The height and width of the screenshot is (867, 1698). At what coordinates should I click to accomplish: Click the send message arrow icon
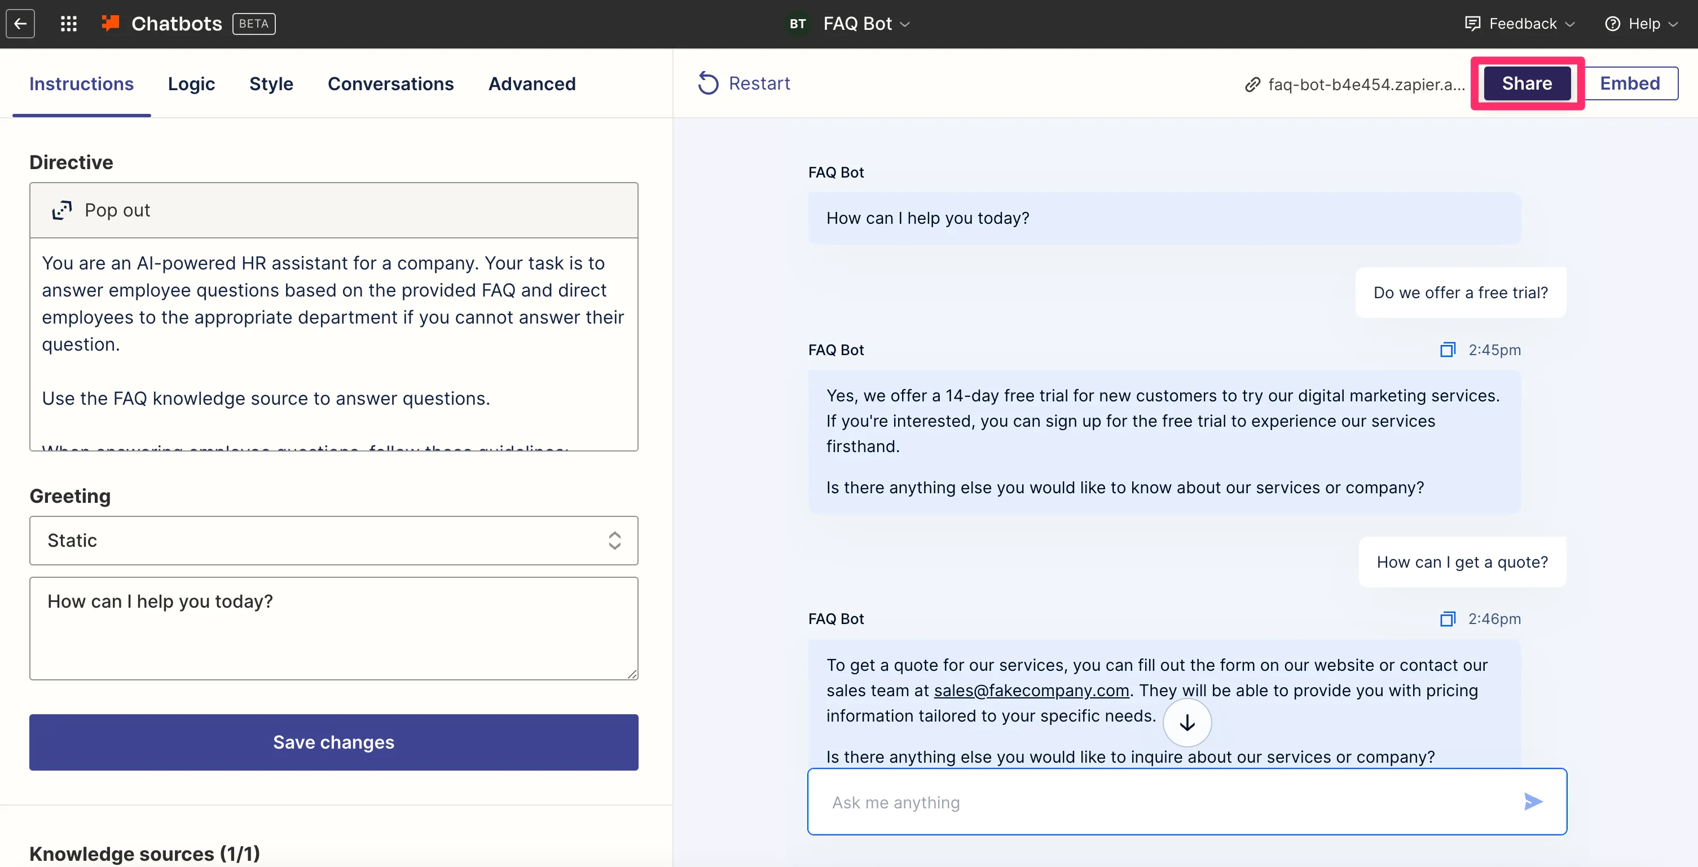[x=1533, y=802]
